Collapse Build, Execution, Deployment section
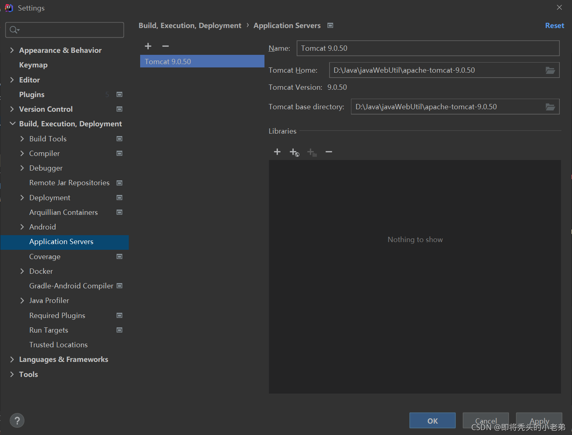This screenshot has width=572, height=435. 13,123
